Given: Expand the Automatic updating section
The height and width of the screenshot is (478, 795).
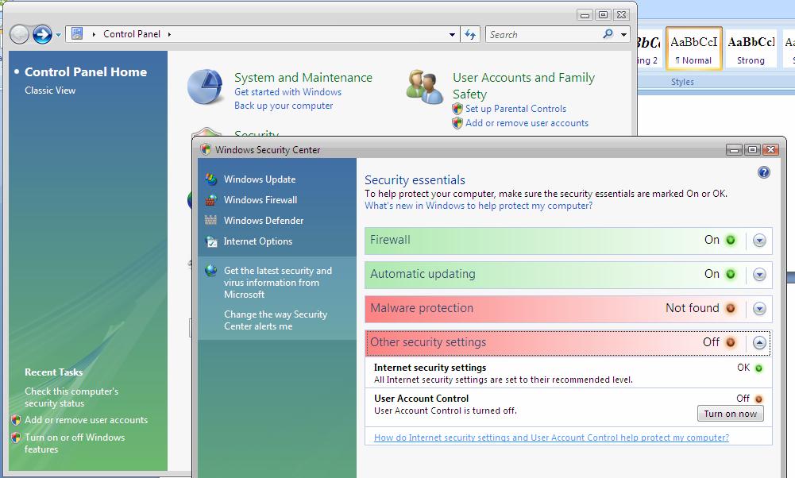Looking at the screenshot, I should [x=759, y=274].
